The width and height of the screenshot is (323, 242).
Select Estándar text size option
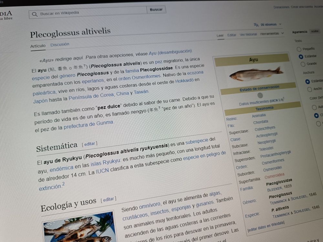click(301, 56)
